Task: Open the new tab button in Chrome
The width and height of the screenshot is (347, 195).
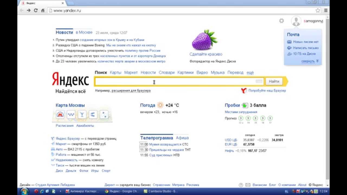Action: coord(70,3)
